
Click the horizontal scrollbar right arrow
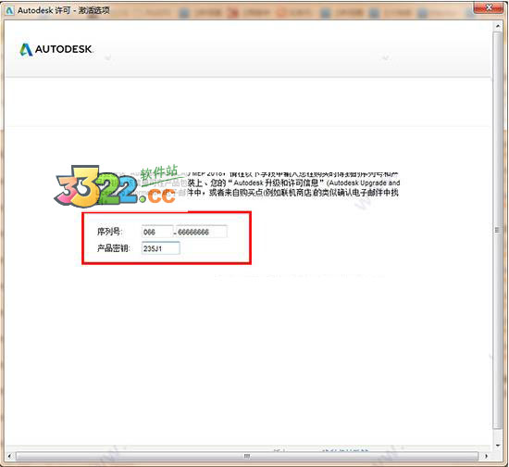click(486, 456)
